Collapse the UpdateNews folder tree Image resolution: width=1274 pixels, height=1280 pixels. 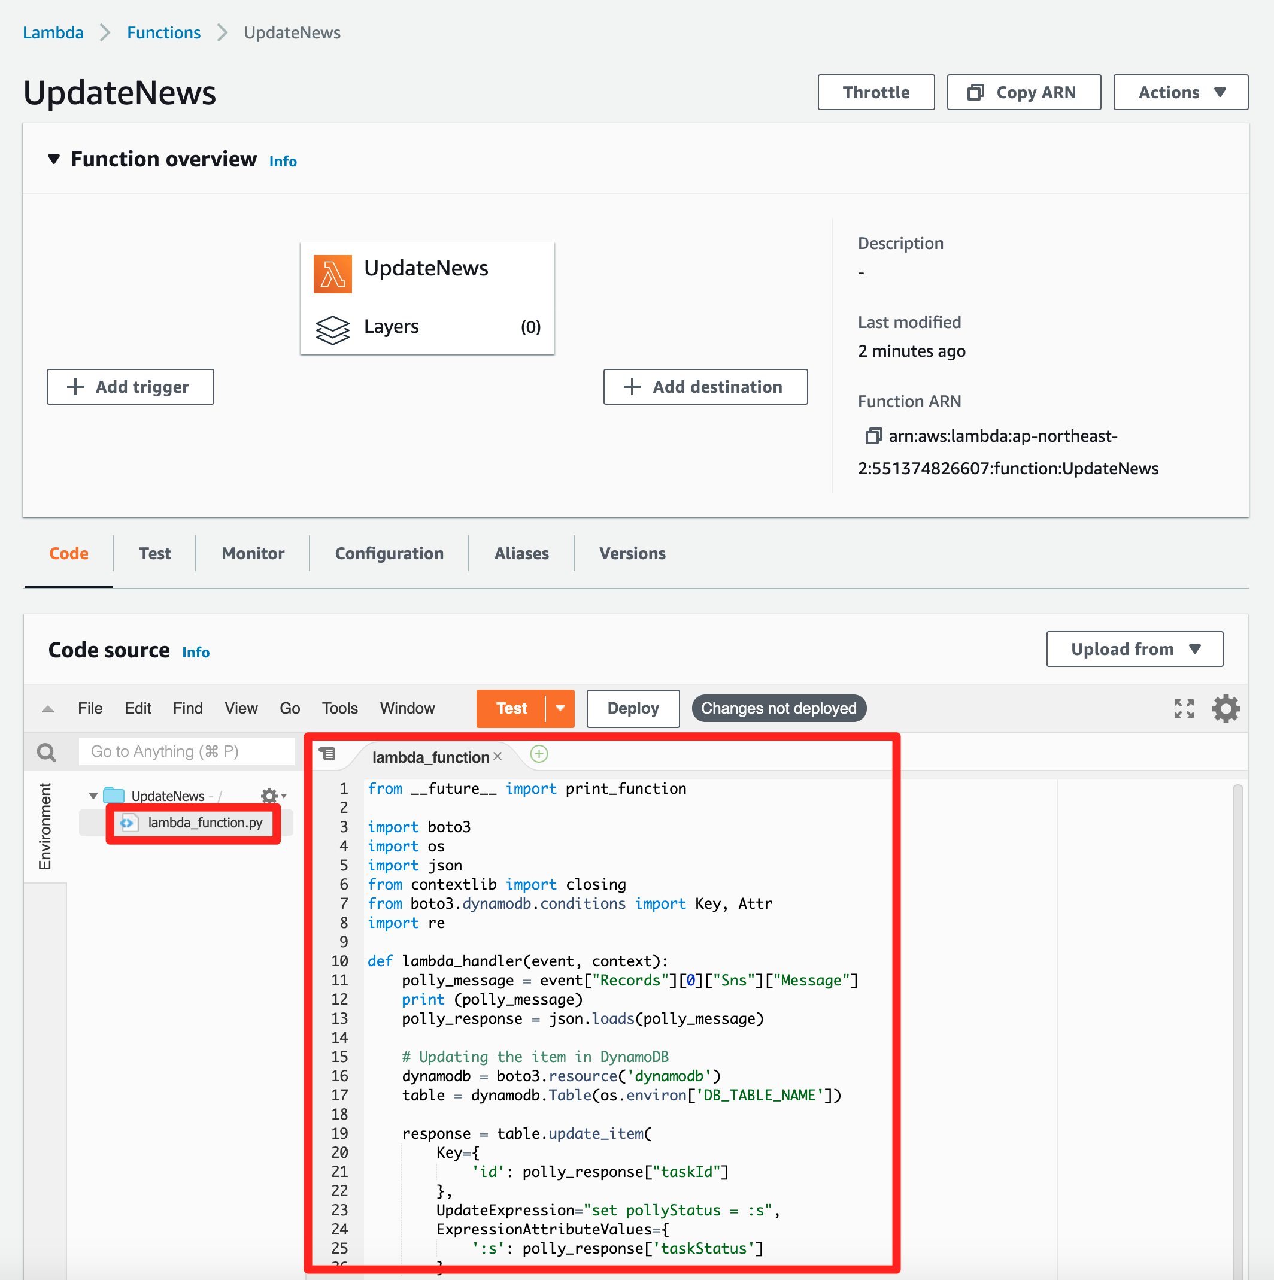coord(93,796)
